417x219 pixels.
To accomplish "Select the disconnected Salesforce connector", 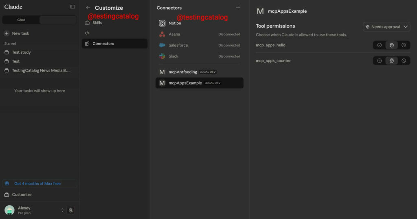I will [200, 46].
